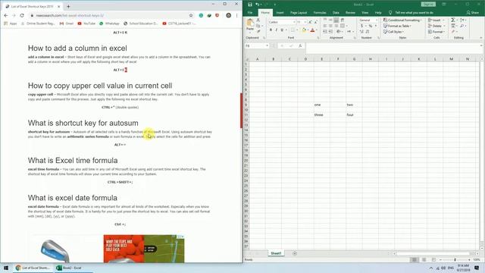
Task: Switch to the Data ribbon tab
Action: (x=336, y=13)
